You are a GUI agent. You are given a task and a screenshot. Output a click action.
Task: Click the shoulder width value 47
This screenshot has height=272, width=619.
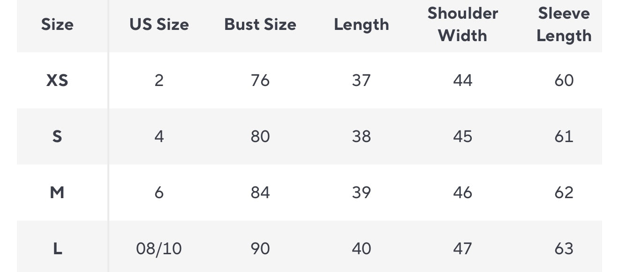[462, 249]
